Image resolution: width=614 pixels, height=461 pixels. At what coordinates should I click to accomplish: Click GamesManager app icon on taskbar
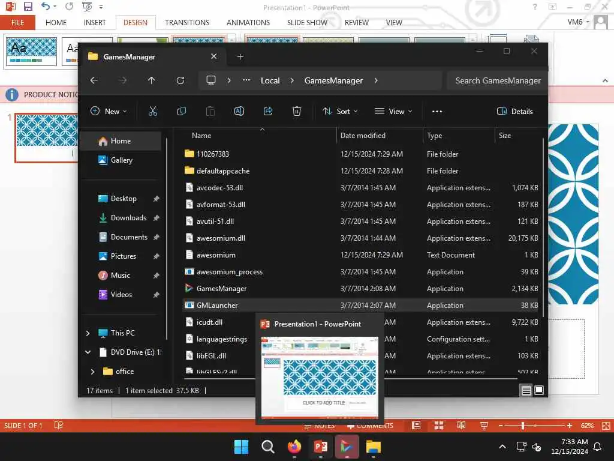click(347, 447)
